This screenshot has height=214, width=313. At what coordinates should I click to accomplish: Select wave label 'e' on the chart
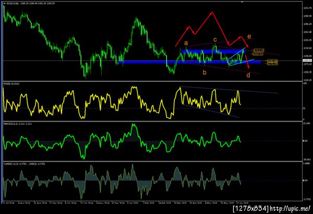coord(249,37)
